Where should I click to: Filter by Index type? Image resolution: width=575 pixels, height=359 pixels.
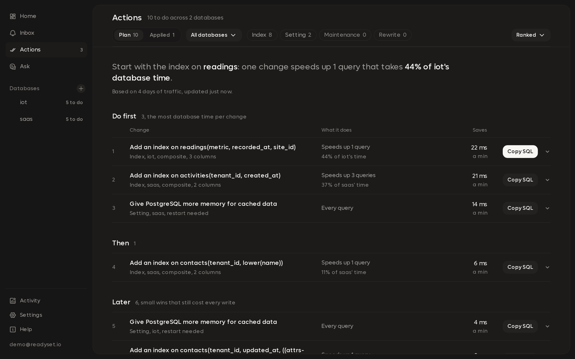tap(262, 35)
